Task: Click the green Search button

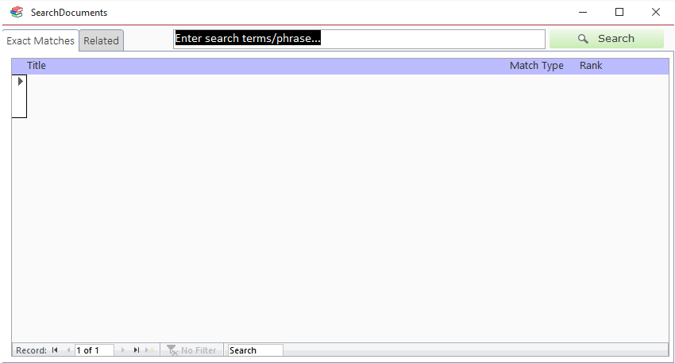Action: click(607, 39)
